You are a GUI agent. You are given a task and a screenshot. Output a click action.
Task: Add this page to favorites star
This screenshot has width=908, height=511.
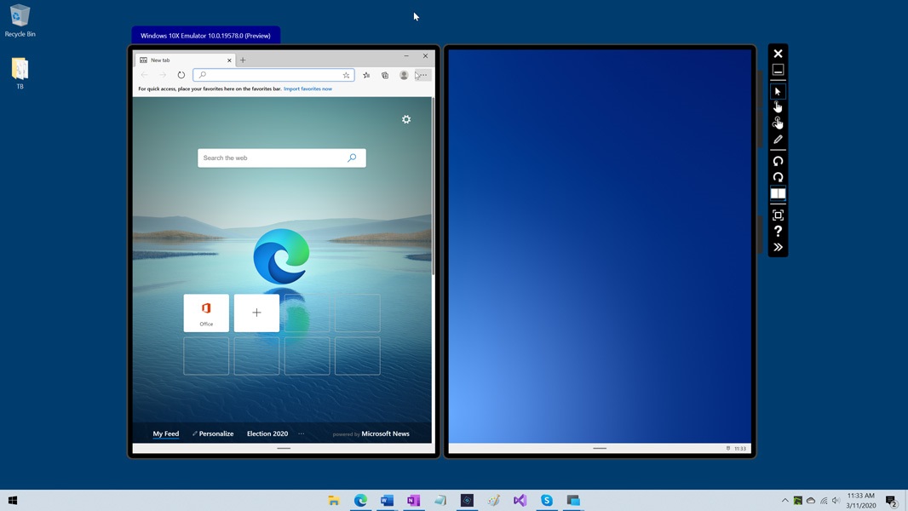click(x=347, y=75)
